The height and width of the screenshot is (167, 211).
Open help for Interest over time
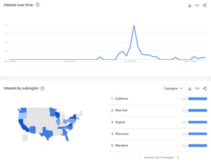37,5
